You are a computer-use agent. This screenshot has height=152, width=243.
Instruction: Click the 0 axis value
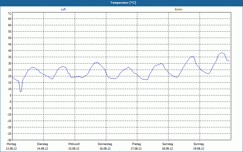point(11,102)
